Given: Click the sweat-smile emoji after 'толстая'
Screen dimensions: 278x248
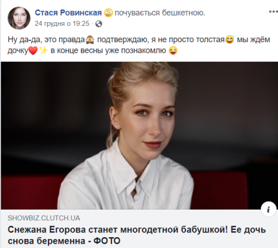Looking at the screenshot, I should point(229,40).
